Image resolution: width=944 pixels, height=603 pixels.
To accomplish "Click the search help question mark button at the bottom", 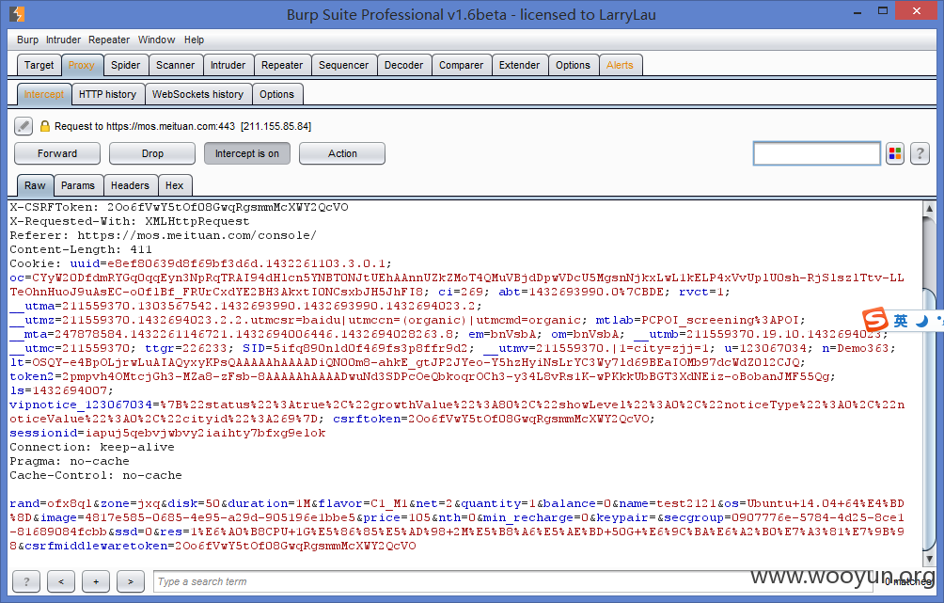I will point(26,581).
